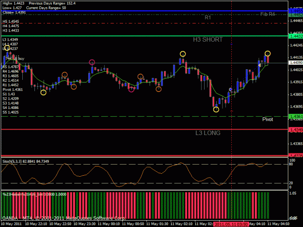Image resolution: width=303 pixels, height=227 pixels.
Task: Click the 'S1 1.43' support value
Action: (9, 94)
